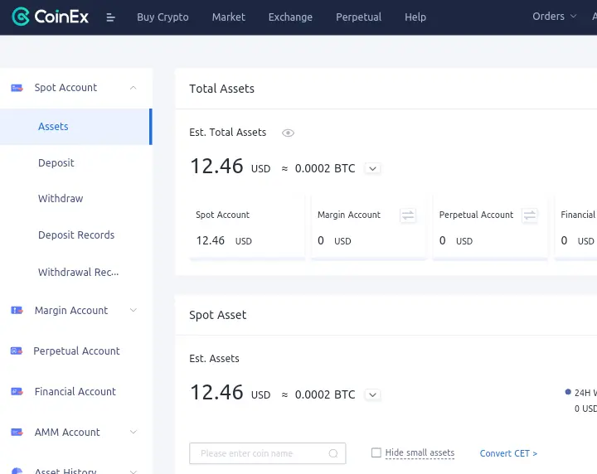Open Exchange in the top navigation
597x474 pixels.
pos(290,17)
